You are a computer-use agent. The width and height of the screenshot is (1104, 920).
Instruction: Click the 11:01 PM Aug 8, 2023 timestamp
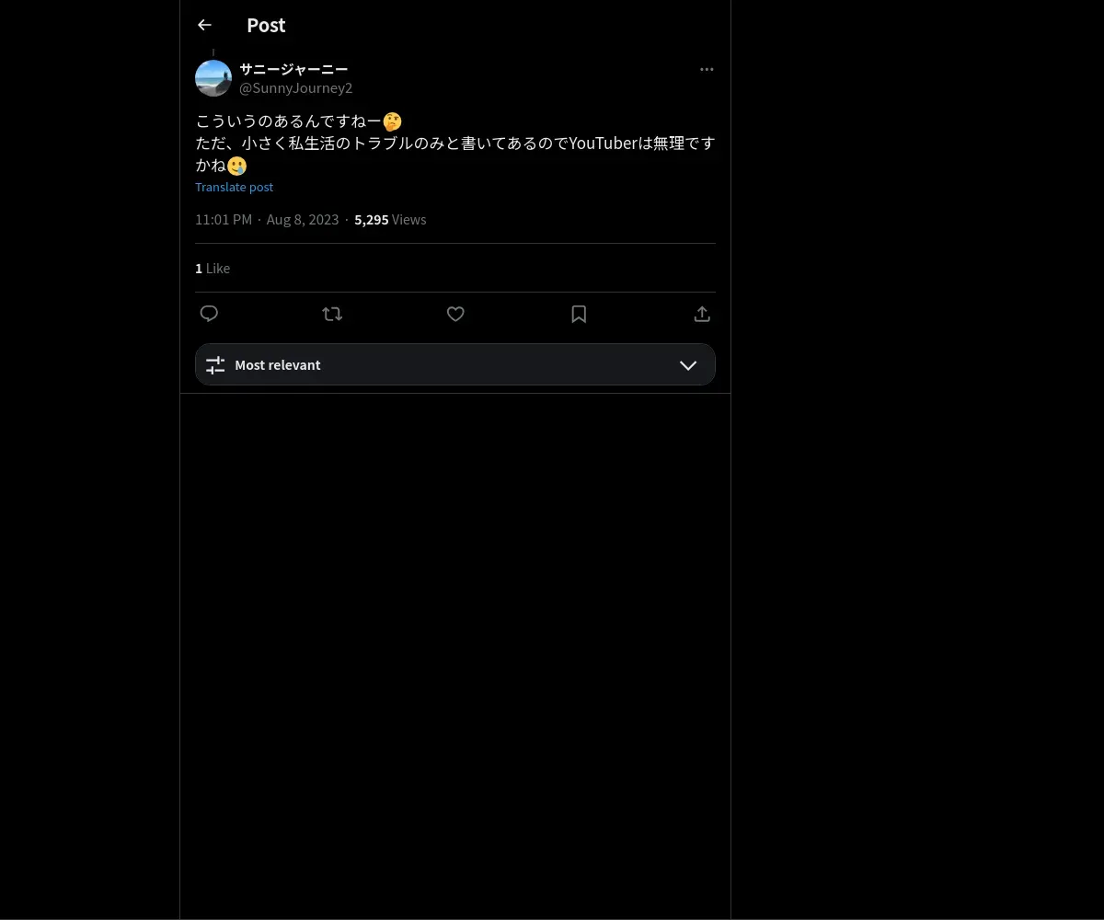point(267,220)
